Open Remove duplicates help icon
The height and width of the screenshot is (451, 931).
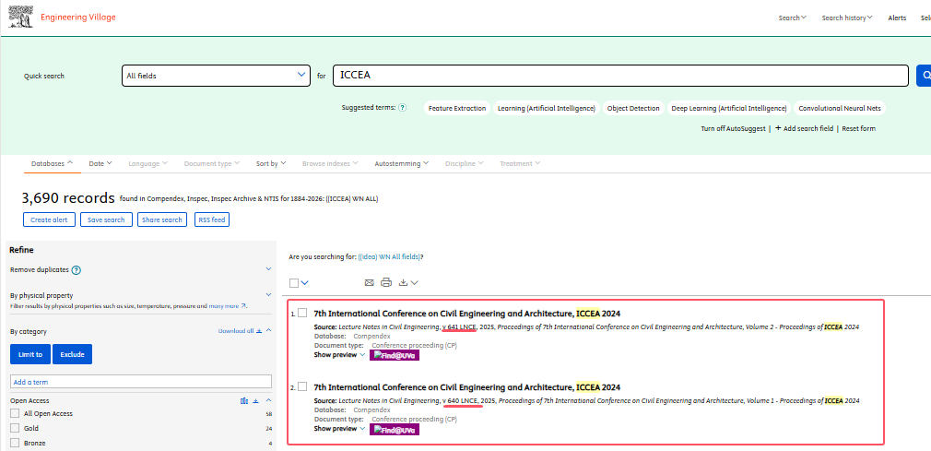(76, 269)
